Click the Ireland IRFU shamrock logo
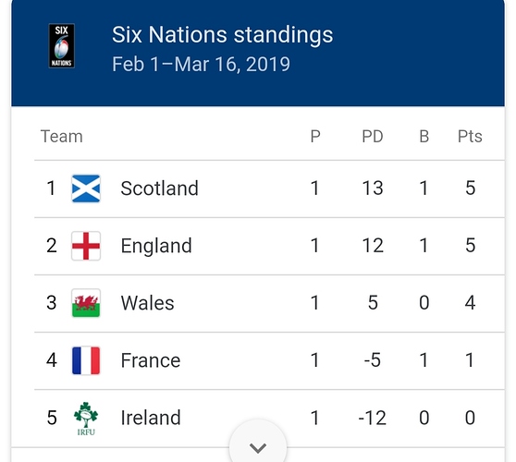This screenshot has height=462, width=516. click(x=86, y=419)
